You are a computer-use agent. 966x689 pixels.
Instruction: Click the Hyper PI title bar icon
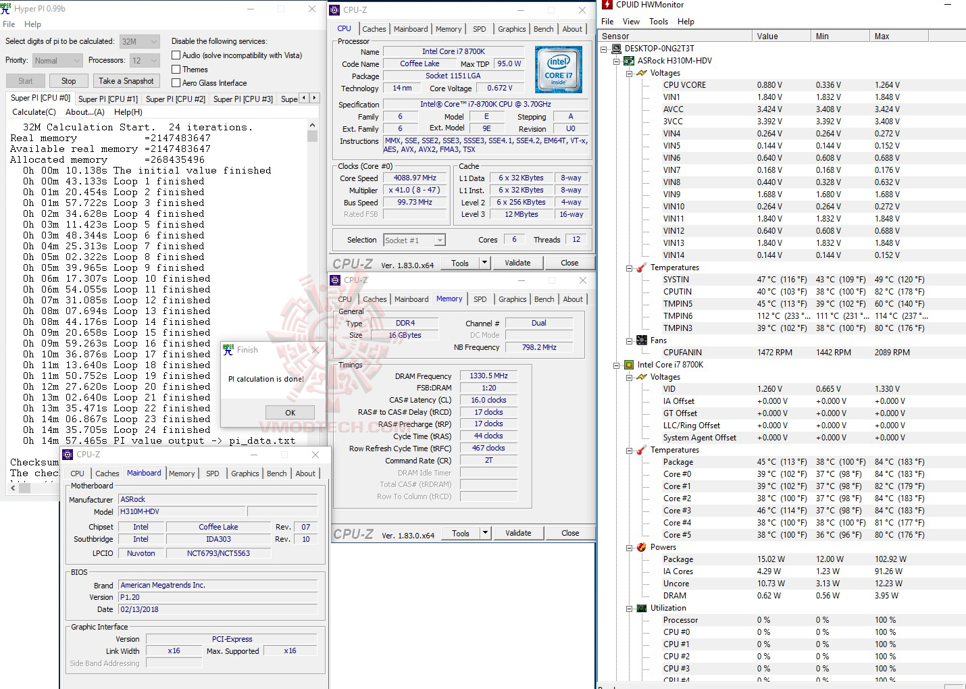pos(6,9)
